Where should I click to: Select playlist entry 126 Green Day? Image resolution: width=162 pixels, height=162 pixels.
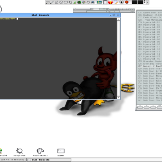pyautogui.click(x=149, y=64)
